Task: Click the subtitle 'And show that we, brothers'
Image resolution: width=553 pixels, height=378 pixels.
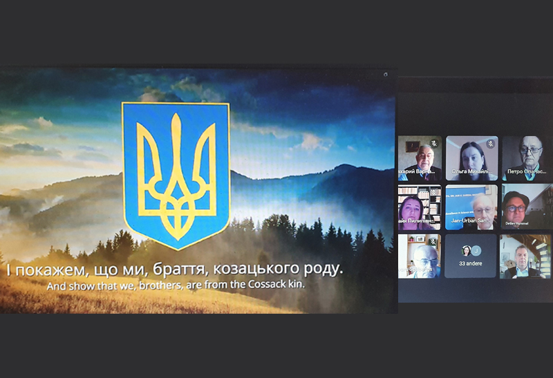Action: pos(115,286)
